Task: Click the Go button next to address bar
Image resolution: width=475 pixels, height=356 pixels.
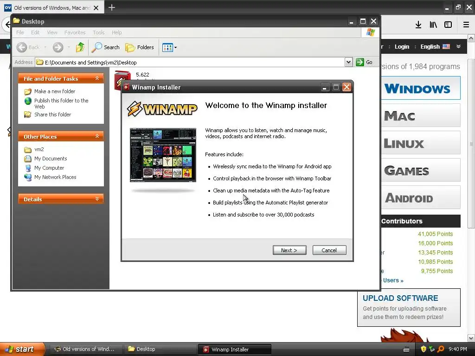Action: [364, 63]
